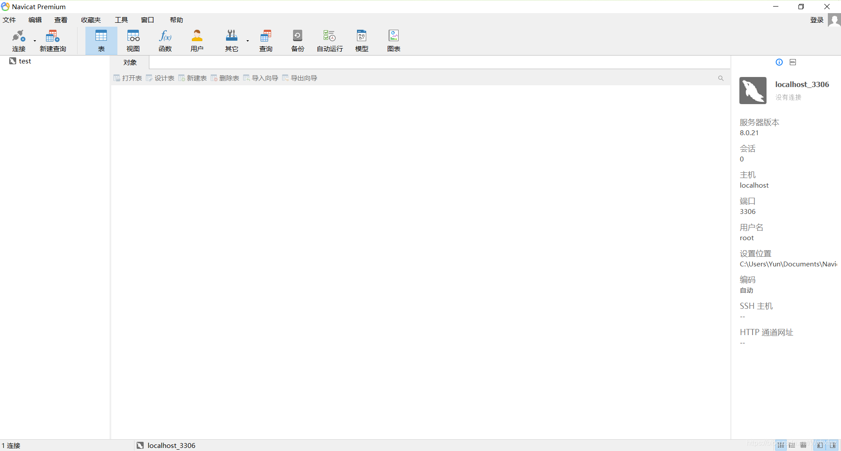Switch to the 对象 tab

tap(130, 63)
